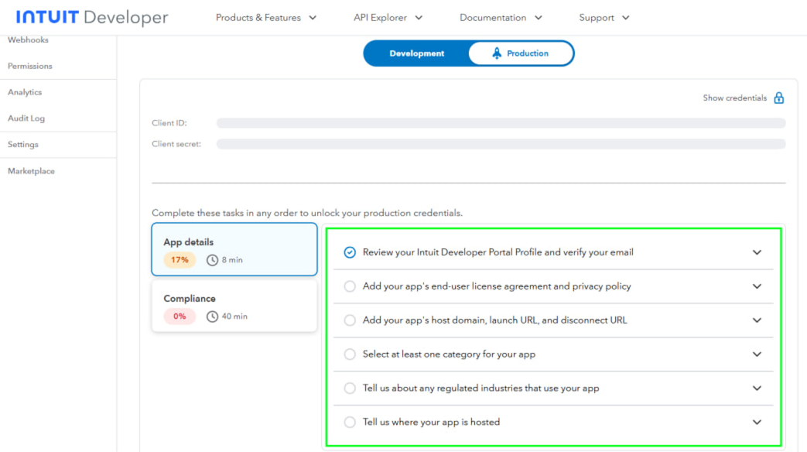Viewport: 807px width, 452px height.
Task: Open the Documentation menu
Action: pos(501,18)
